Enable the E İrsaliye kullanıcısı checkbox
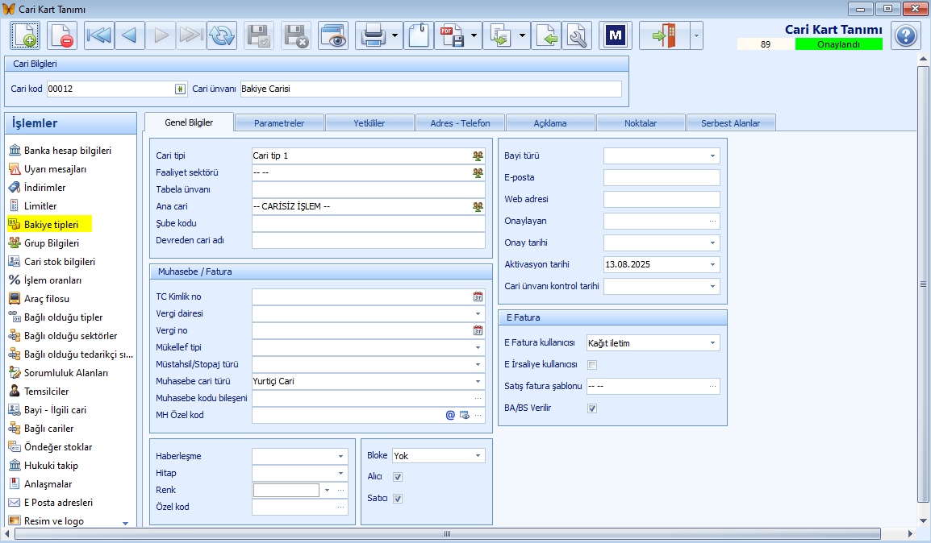Image resolution: width=931 pixels, height=543 pixels. [593, 365]
